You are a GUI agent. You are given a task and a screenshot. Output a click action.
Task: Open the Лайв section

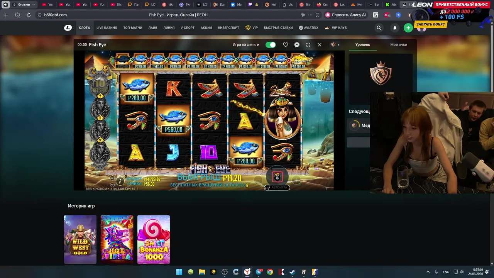pos(153,28)
